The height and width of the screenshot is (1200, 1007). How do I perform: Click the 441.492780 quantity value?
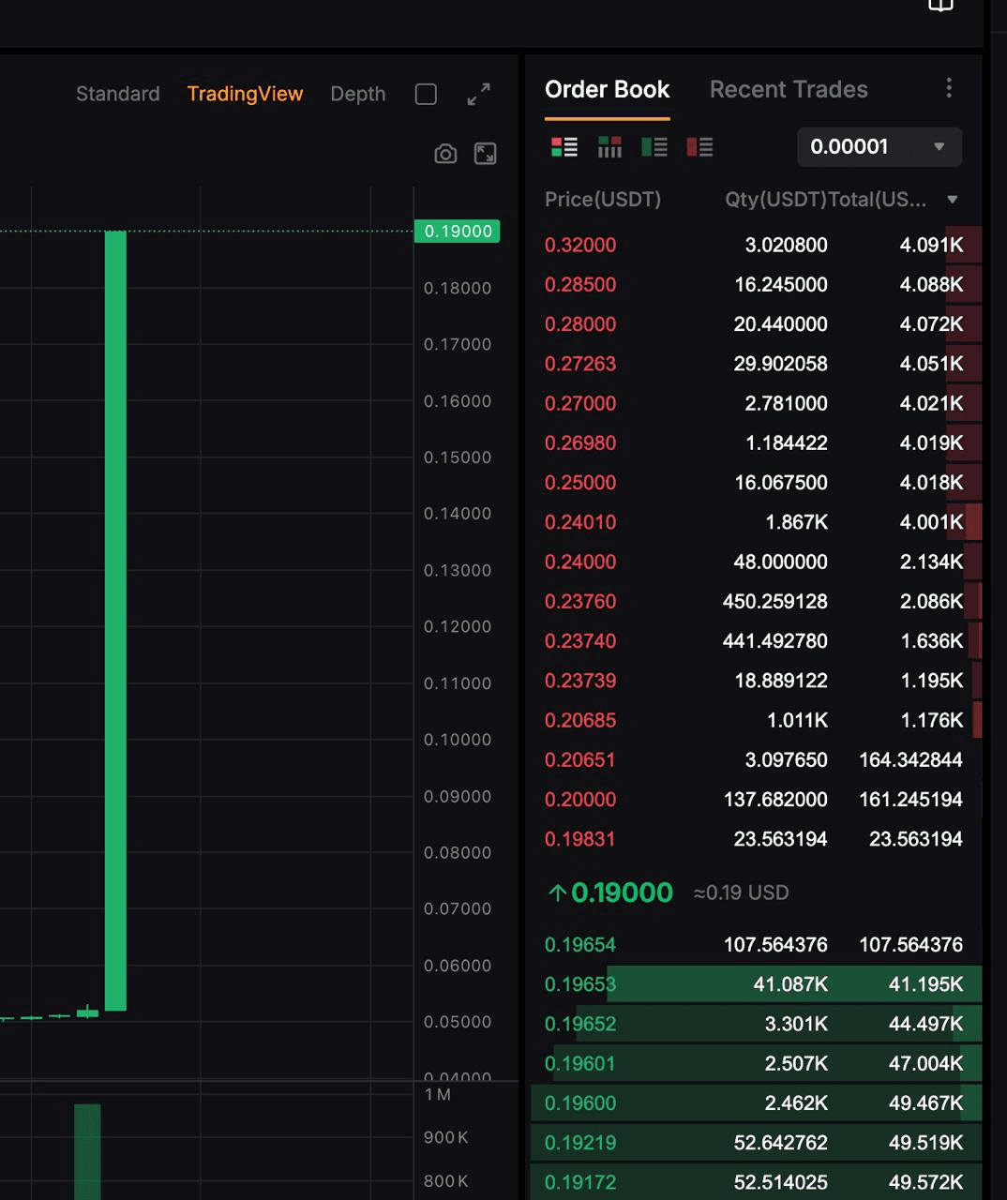[x=775, y=641]
